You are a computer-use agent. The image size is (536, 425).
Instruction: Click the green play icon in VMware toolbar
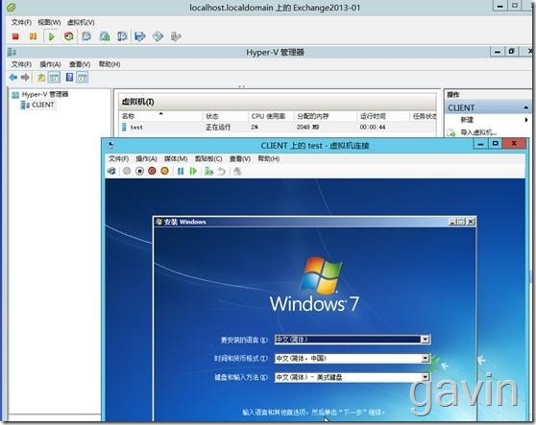[51, 36]
